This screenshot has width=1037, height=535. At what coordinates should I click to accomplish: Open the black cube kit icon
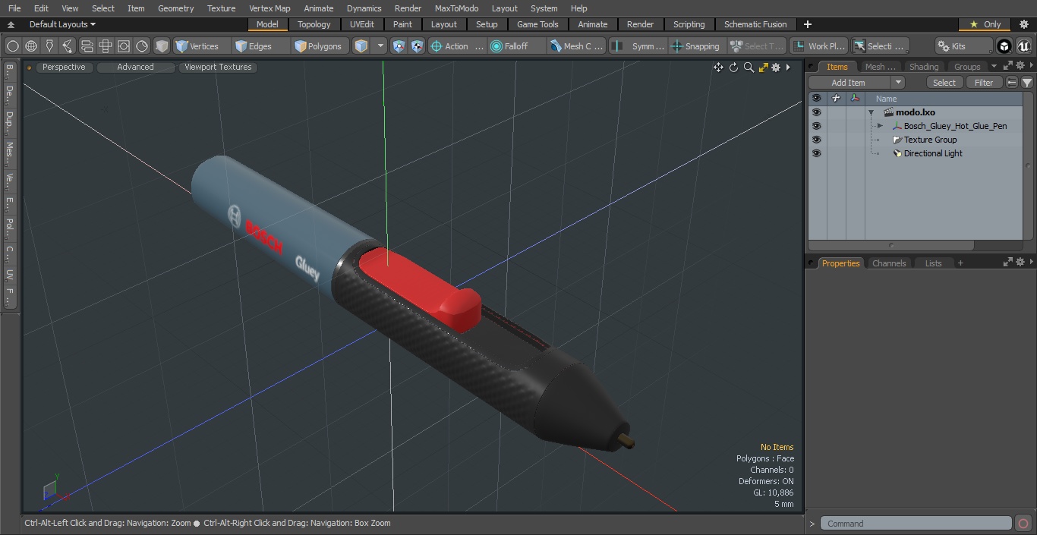click(x=1004, y=46)
